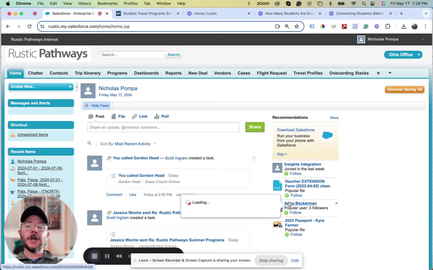Click the Chrome address bar URL
Screen dimensions: 433x270
[x=89, y=27]
